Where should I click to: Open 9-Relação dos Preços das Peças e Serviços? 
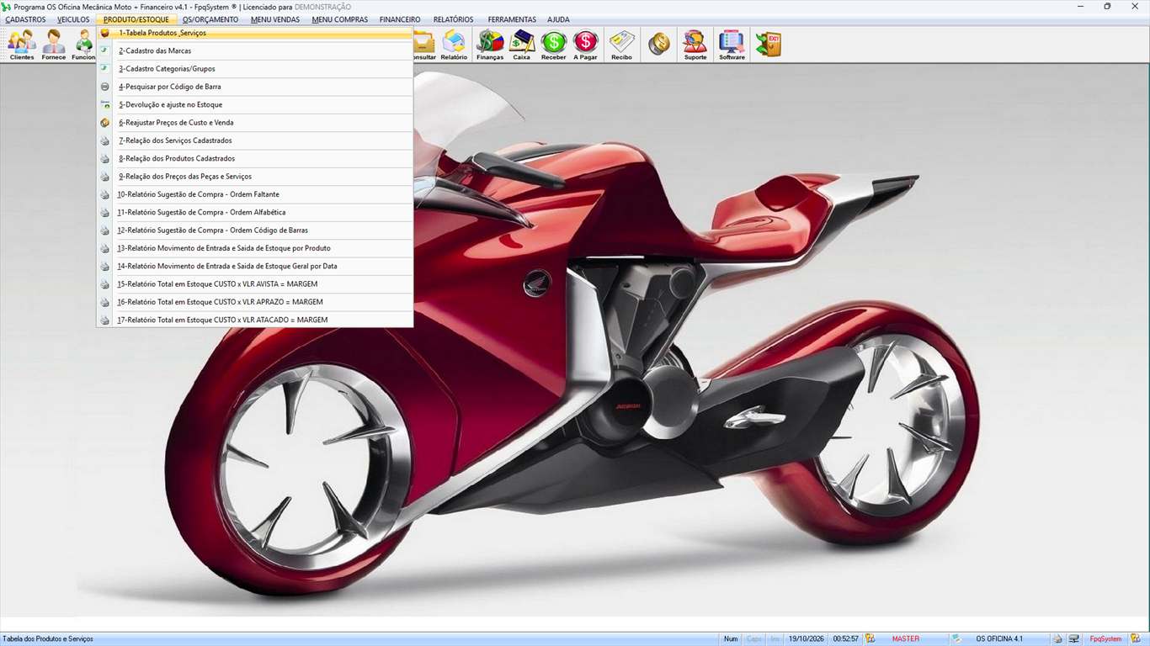(x=255, y=177)
